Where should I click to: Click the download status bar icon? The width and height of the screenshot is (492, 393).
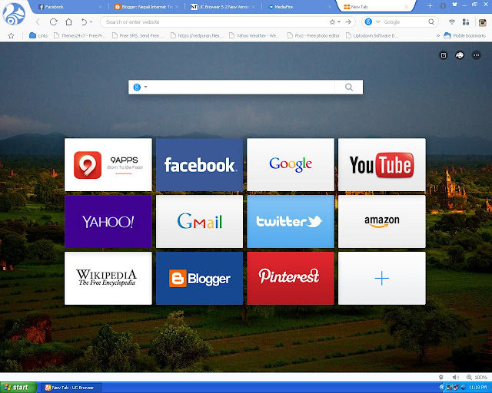(440, 377)
